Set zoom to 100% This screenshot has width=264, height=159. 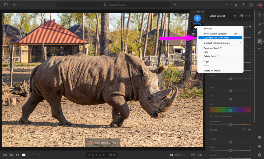[x=178, y=155]
